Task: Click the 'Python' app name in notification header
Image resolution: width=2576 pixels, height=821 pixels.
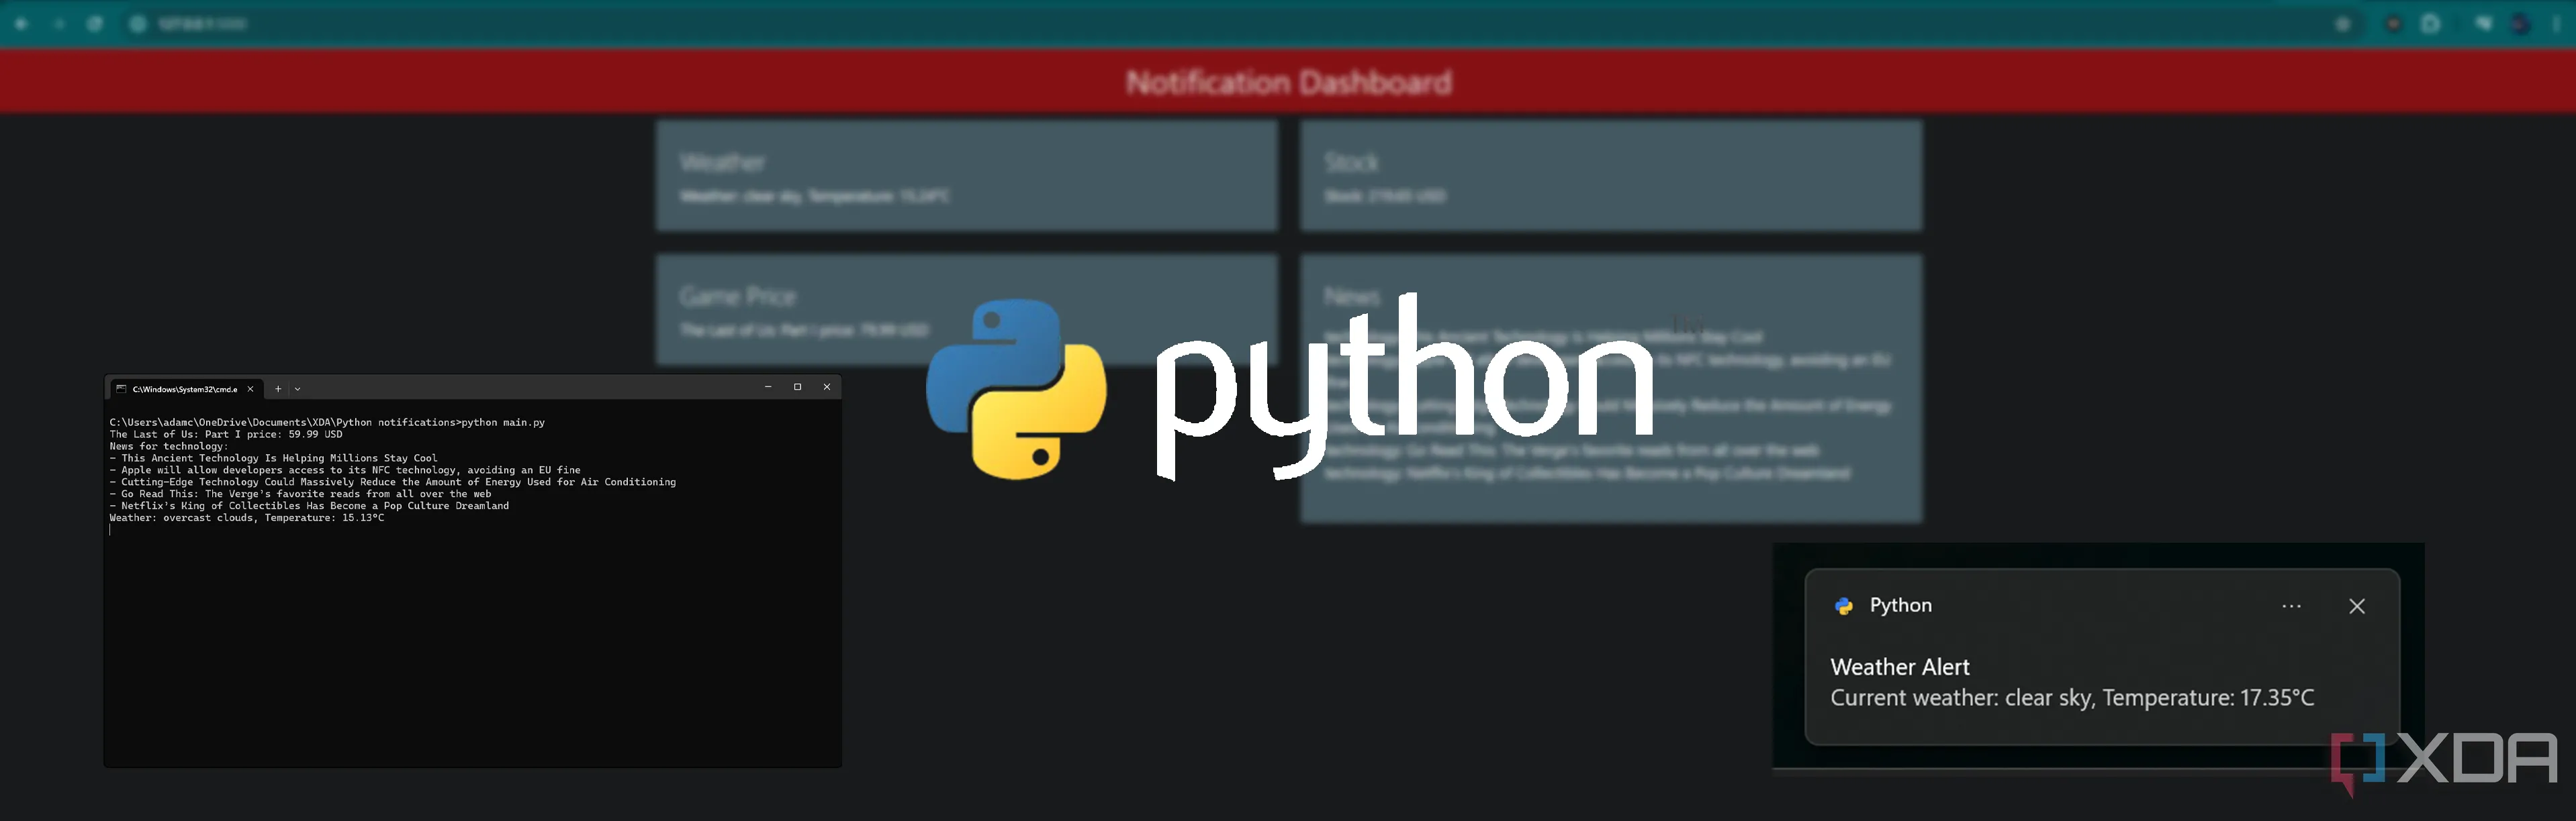Action: click(x=1900, y=605)
